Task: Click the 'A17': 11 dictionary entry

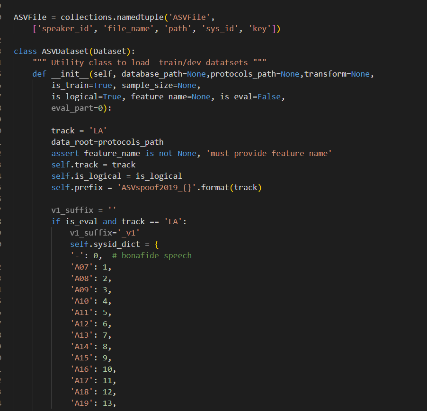Action: point(93,381)
